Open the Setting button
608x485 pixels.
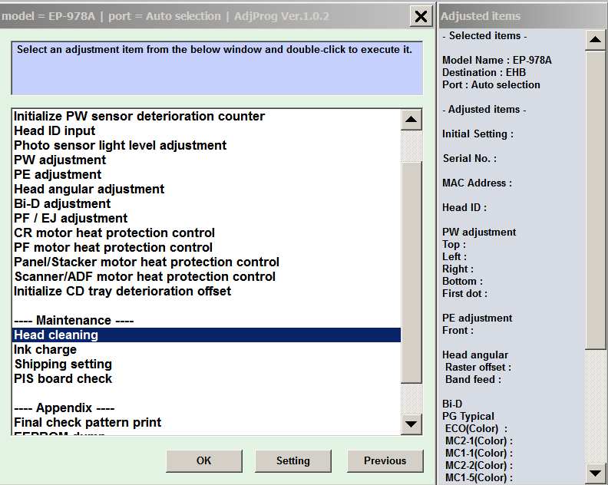(293, 460)
